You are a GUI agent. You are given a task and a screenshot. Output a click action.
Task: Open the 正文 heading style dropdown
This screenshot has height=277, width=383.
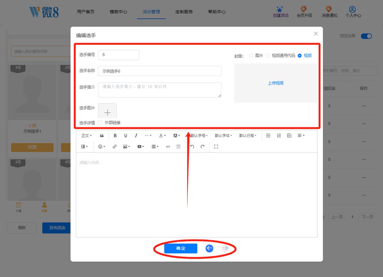tap(86, 136)
